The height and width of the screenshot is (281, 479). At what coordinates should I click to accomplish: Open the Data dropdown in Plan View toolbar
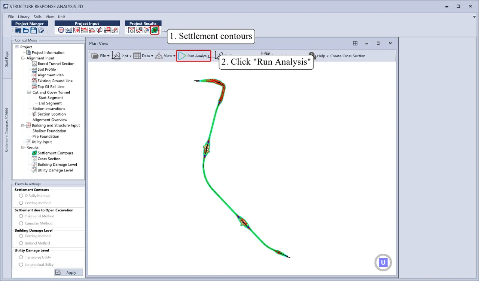coord(143,56)
